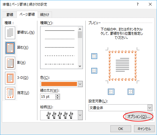Toggle the bottom border button in preview
This screenshot has height=135, width=157.
94,71
